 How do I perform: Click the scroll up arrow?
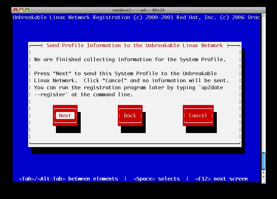point(264,173)
